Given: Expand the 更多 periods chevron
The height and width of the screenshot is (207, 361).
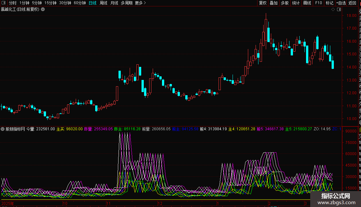Looking at the screenshot, I should (145, 3).
